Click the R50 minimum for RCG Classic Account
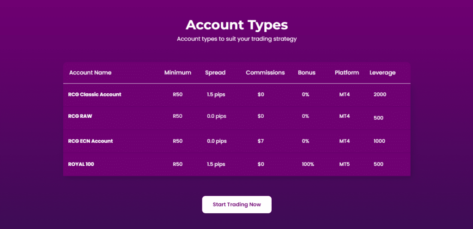 pos(178,94)
